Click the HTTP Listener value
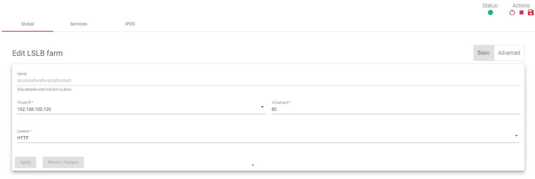The width and height of the screenshot is (535, 179). point(23,138)
